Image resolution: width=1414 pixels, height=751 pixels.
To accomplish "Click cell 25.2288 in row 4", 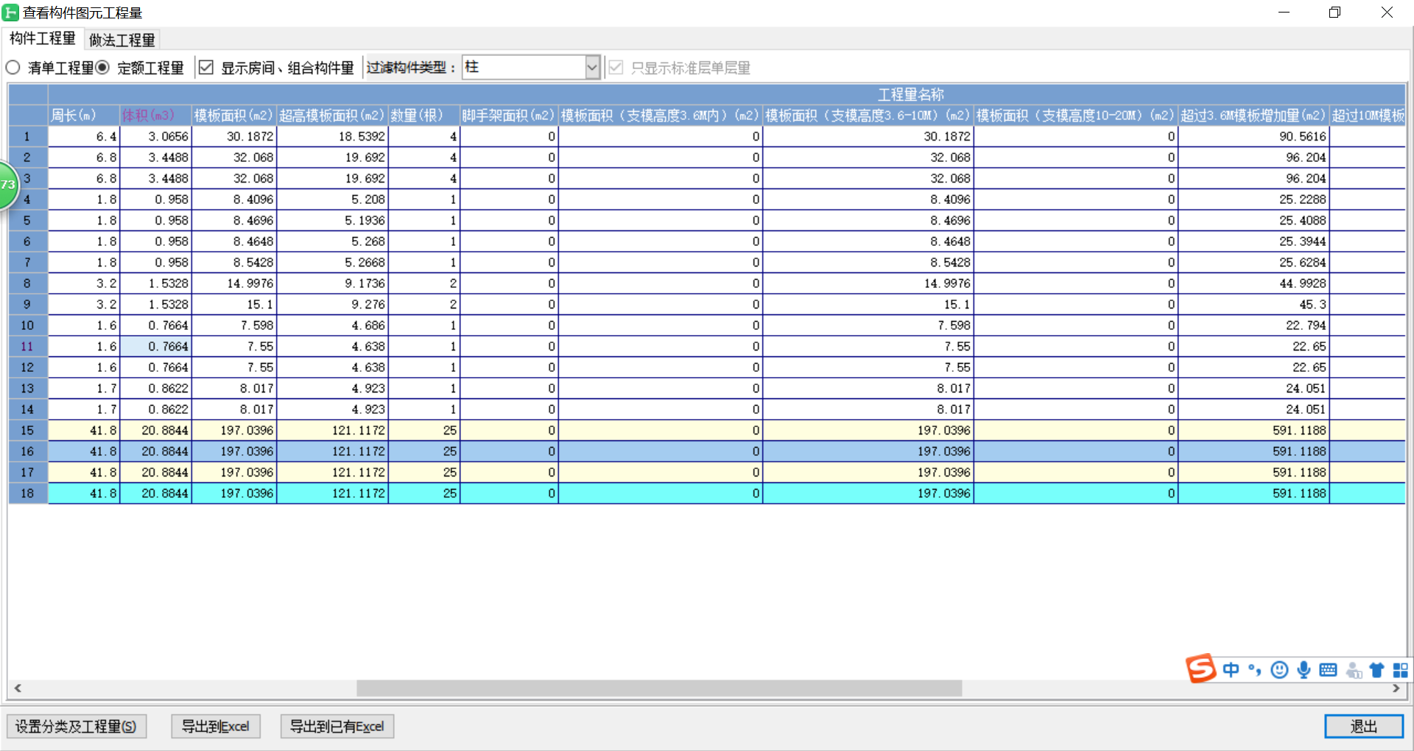I will click(1253, 200).
